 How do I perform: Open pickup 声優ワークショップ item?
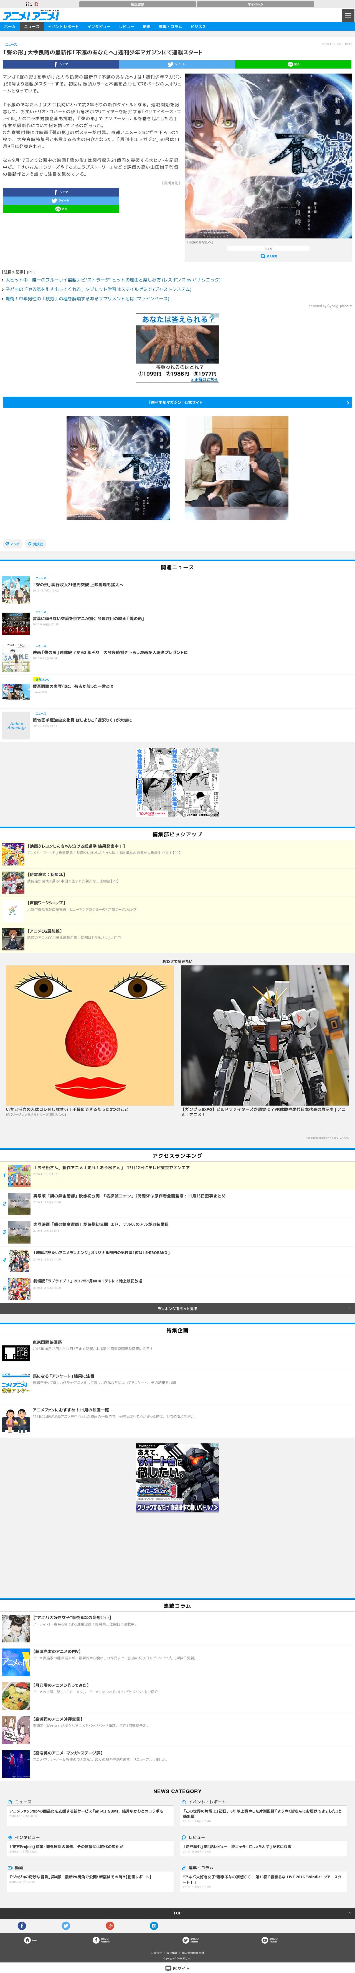click(x=47, y=903)
